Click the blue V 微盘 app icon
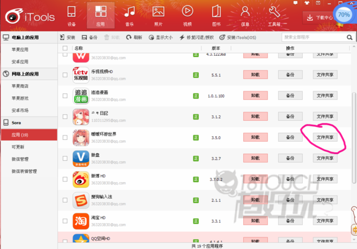357x249 pixels. (81, 158)
